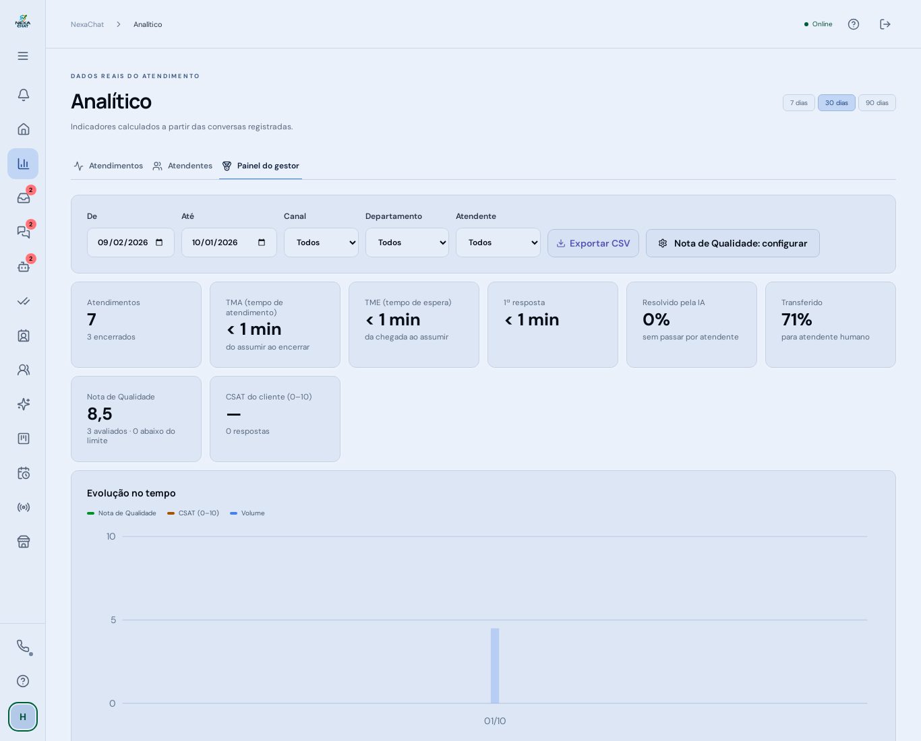
Task: Go to the home icon
Action: 23,129
